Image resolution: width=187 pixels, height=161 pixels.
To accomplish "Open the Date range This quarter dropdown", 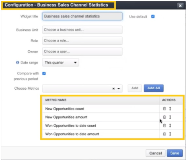I will (61, 62).
